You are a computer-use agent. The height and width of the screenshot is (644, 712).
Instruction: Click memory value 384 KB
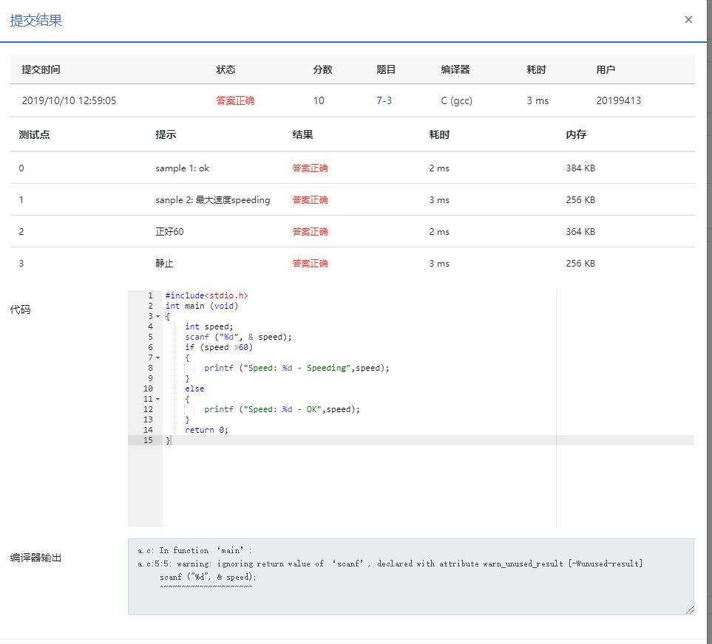pos(580,168)
